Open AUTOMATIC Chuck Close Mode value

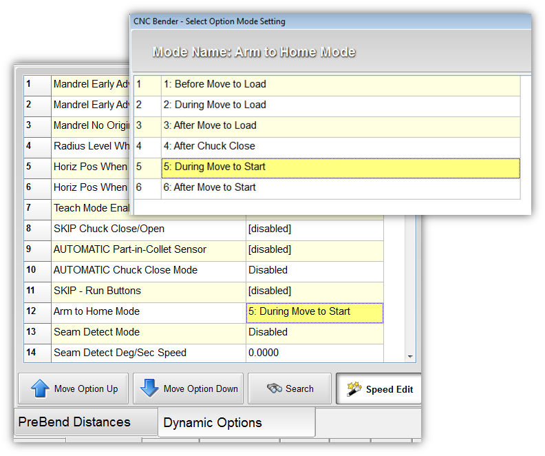coord(314,271)
